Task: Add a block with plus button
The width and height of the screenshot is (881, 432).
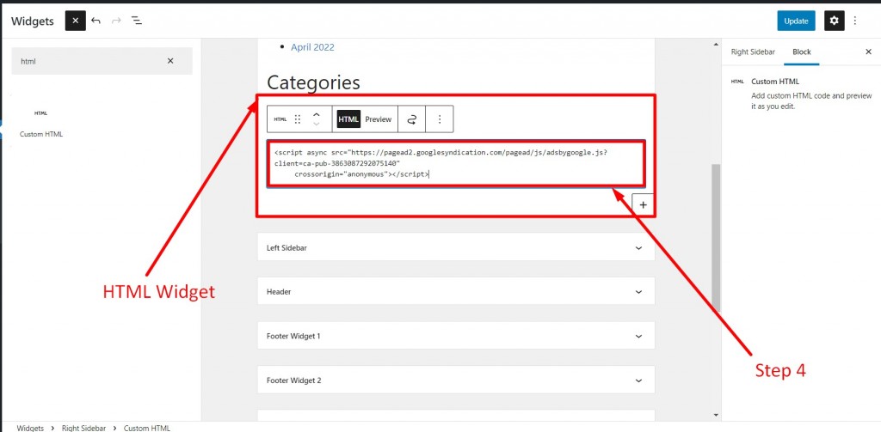Action: [644, 204]
